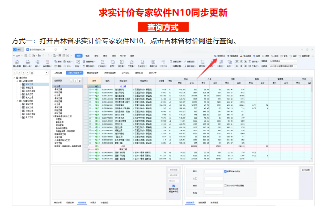Open the 工程量 ribbon dropdown arrow
The image size is (321, 207).
[134, 66]
